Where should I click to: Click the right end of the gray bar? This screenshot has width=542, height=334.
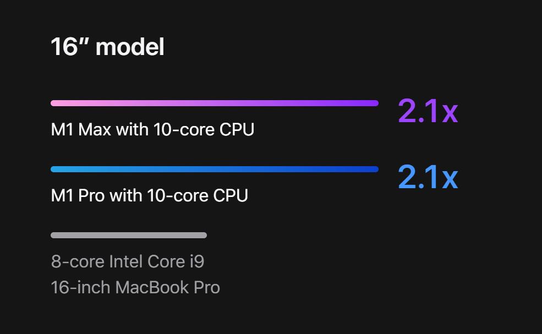point(203,235)
